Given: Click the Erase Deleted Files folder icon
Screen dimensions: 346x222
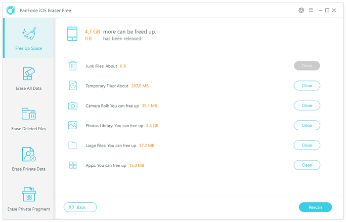Looking at the screenshot, I should point(29,113).
